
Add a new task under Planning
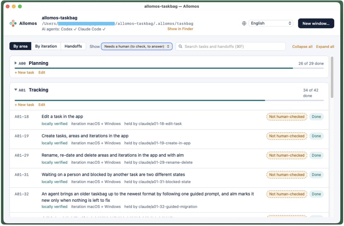tap(24, 72)
